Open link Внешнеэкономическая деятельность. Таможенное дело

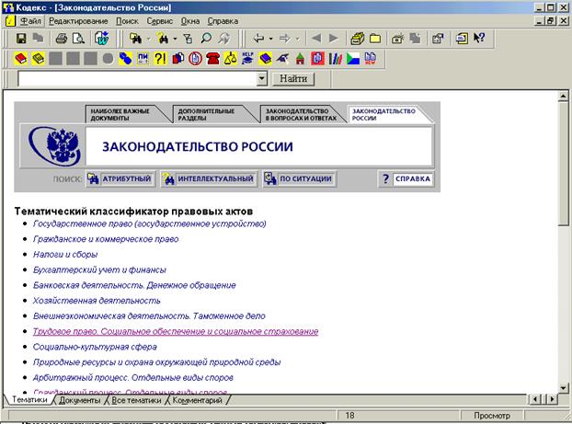[x=149, y=315]
